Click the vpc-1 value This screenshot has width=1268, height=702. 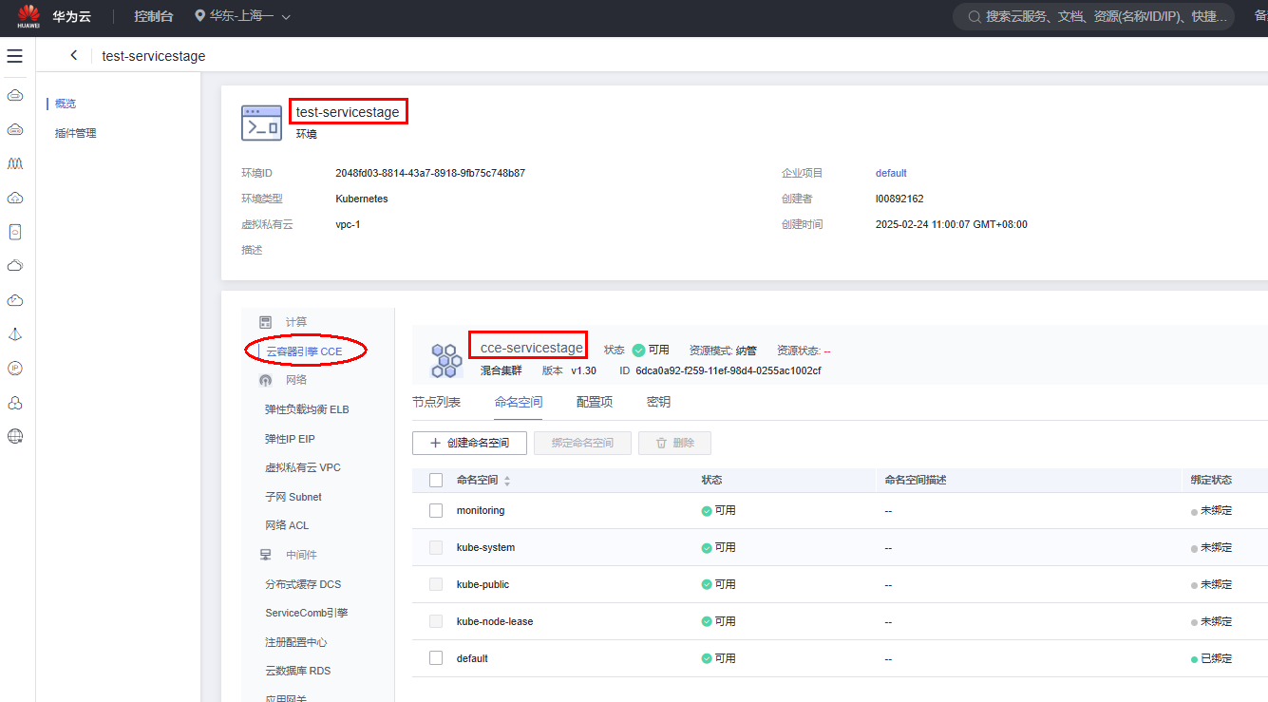[348, 224]
